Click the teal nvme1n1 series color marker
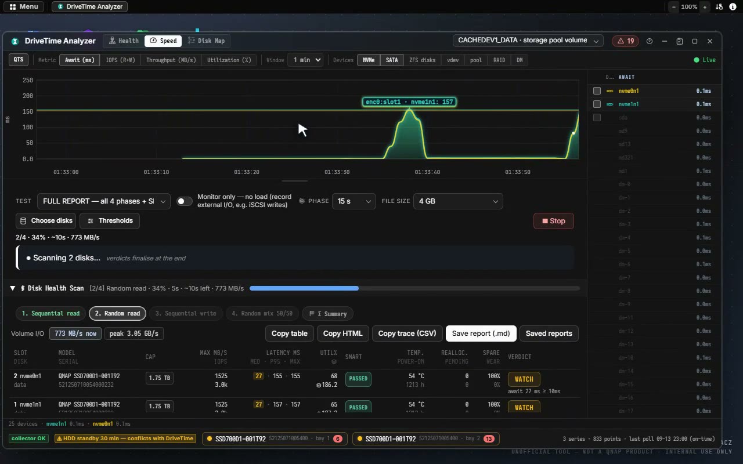This screenshot has width=743, height=464. pos(610,104)
